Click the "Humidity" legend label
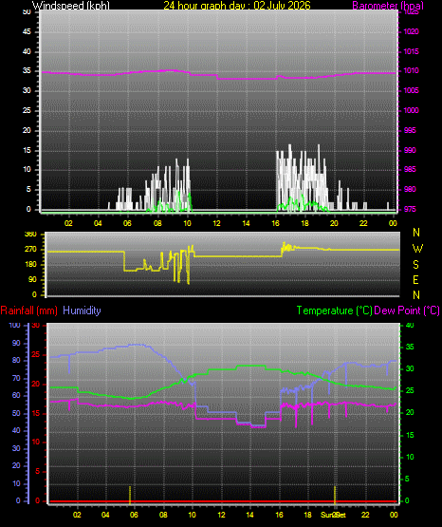Screen dimensions: 442x527 coord(82,311)
